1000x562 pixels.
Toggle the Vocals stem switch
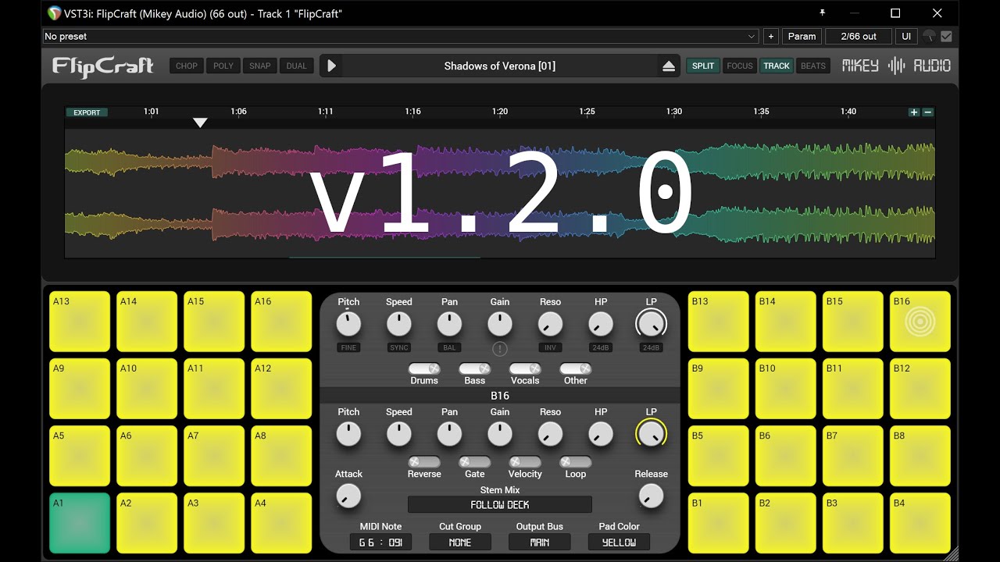525,368
